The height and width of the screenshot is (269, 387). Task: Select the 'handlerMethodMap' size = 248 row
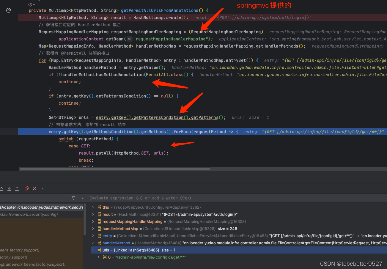tap(239, 229)
